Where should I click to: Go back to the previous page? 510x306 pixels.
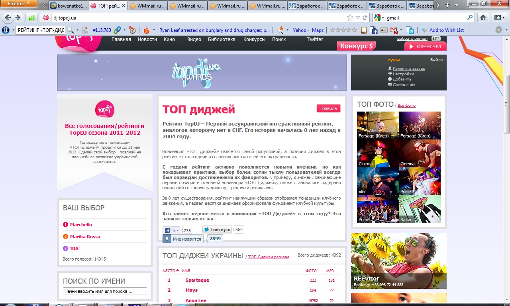(x=8, y=18)
